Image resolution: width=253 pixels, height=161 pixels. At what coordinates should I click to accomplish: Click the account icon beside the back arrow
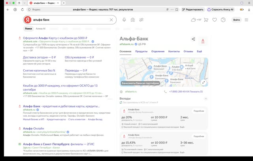(15, 9)
